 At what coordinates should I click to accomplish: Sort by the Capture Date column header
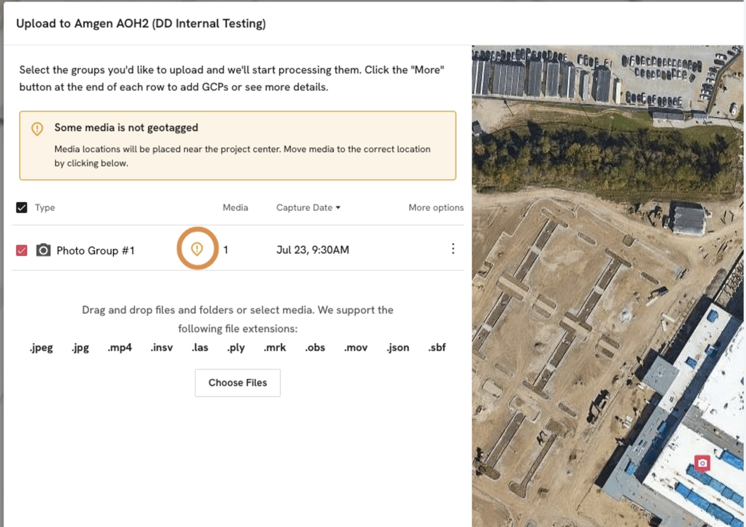click(304, 208)
